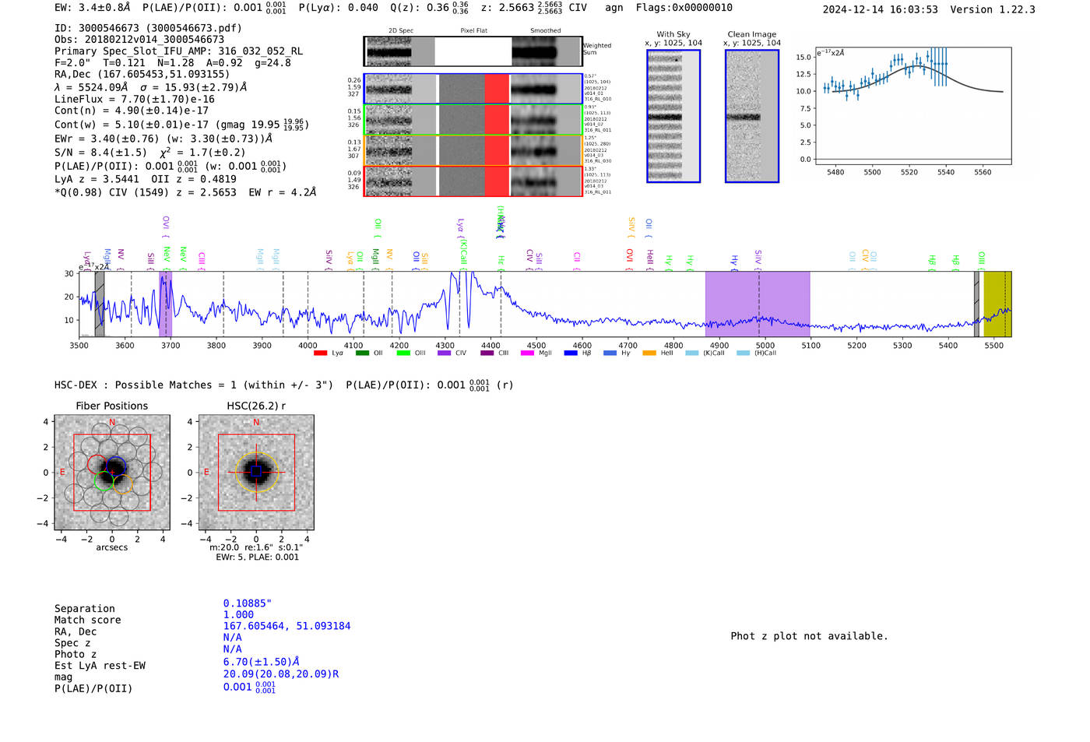Click the 6.70(±1.50)Å rest-EW value

pos(262,662)
